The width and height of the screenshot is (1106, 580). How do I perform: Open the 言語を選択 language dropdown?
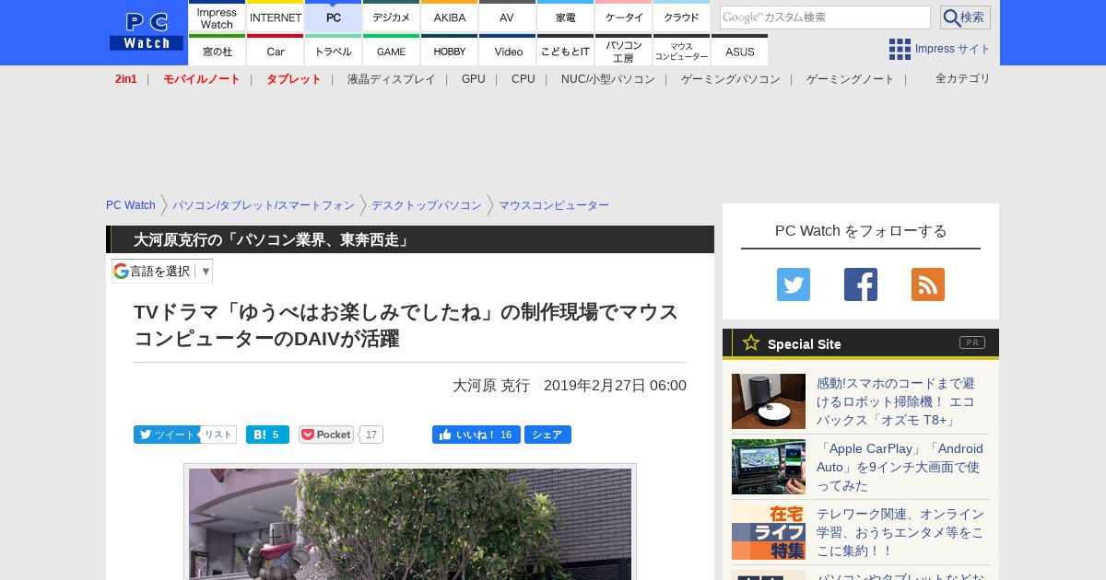point(162,271)
